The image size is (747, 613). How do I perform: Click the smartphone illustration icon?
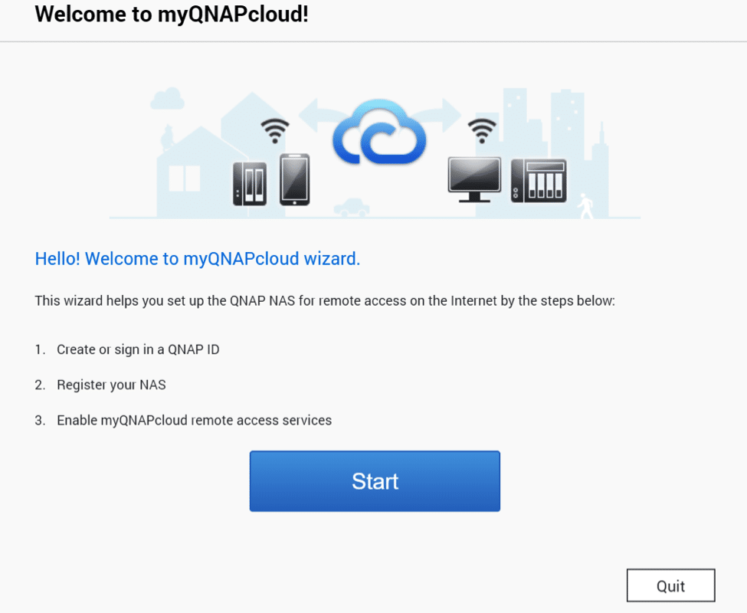click(x=294, y=179)
